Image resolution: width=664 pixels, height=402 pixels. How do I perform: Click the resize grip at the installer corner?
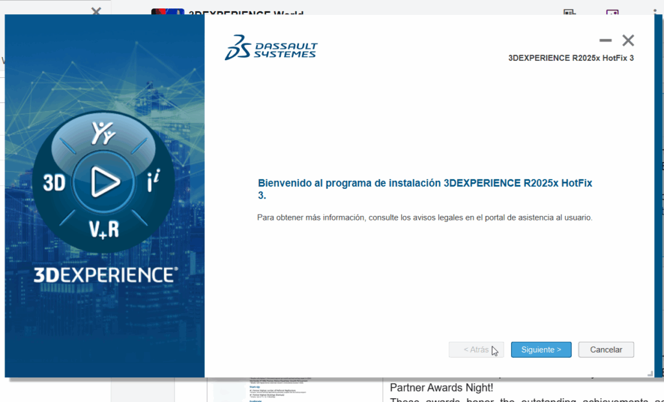650,373
